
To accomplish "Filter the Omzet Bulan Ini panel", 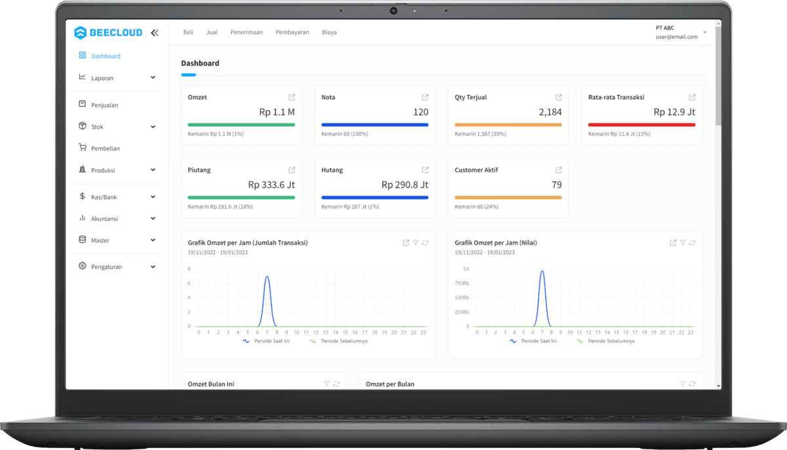I will 327,384.
